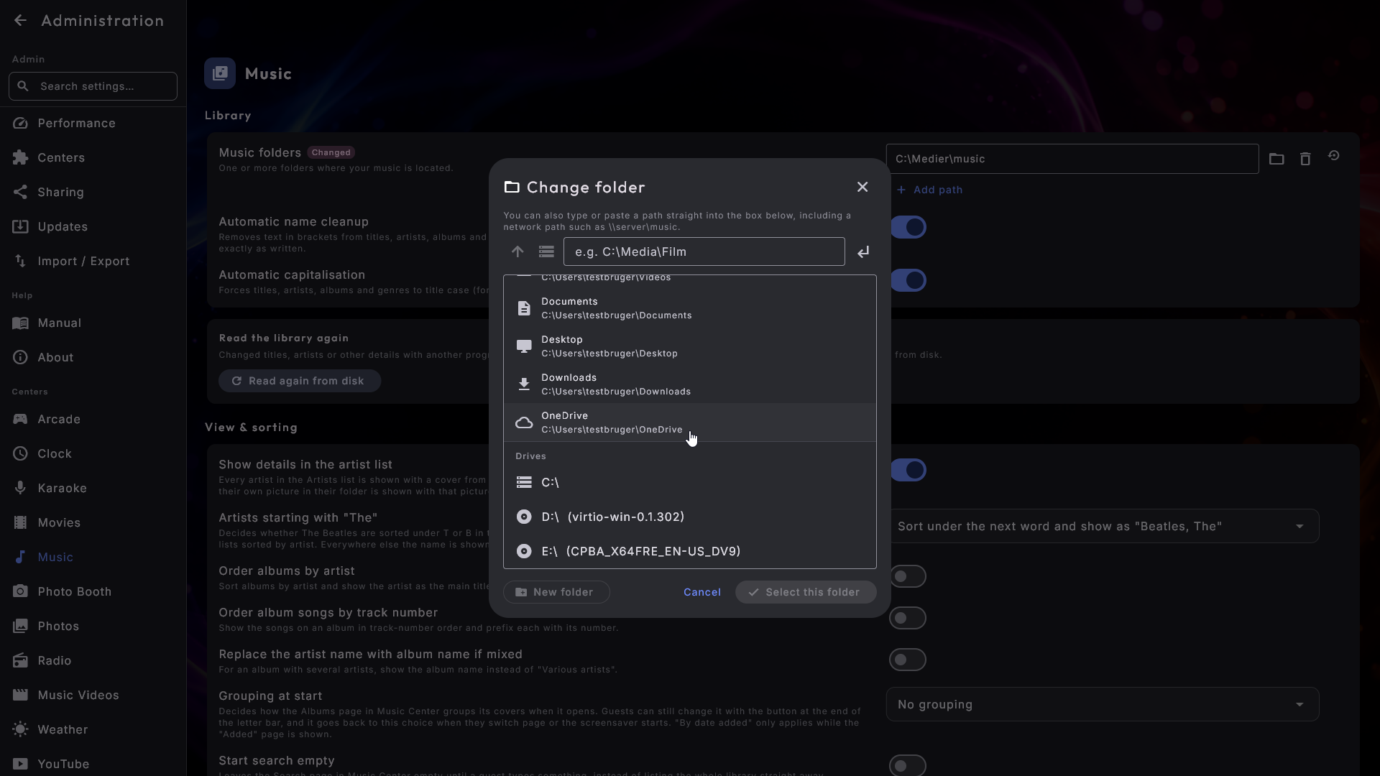This screenshot has width=1380, height=776.
Task: Open the Grouping at start dropdown
Action: tap(1103, 704)
